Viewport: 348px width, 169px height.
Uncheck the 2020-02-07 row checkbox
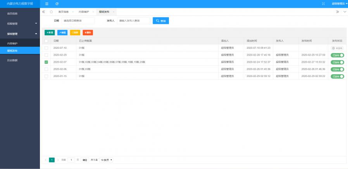click(47, 62)
